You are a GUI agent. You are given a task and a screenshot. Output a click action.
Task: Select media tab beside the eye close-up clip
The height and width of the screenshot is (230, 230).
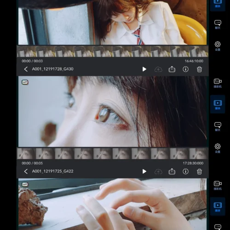coord(218,104)
